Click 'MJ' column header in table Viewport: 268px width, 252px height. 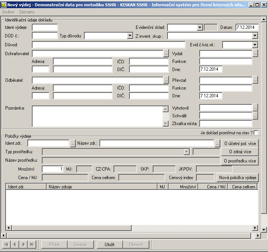click(163, 187)
